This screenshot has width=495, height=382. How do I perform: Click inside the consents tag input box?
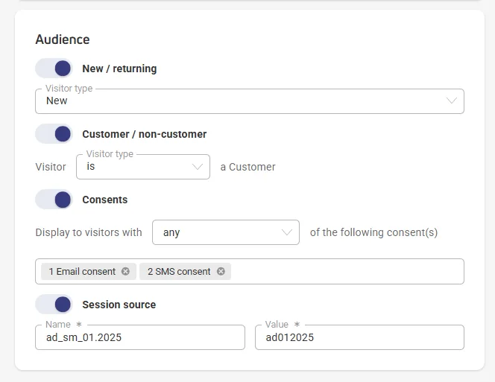click(x=347, y=272)
